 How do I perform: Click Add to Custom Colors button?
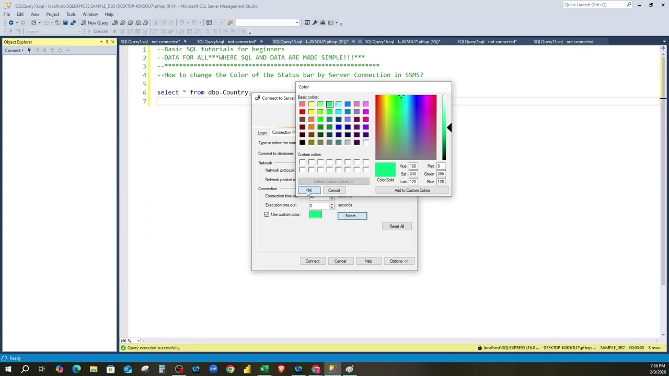tap(412, 191)
